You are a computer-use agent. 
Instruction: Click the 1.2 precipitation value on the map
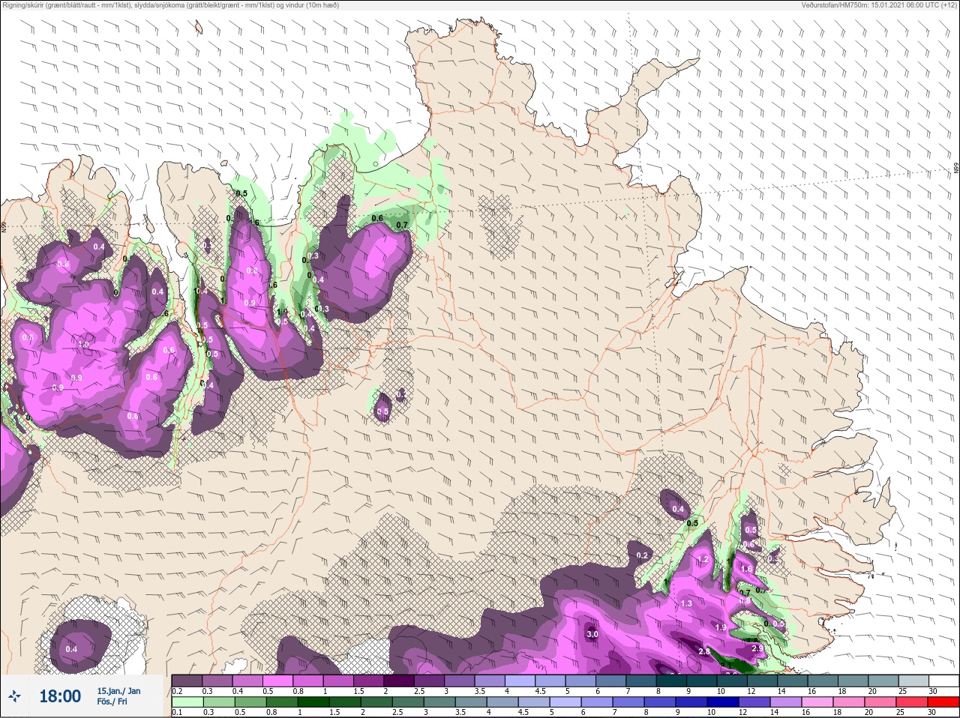703,559
